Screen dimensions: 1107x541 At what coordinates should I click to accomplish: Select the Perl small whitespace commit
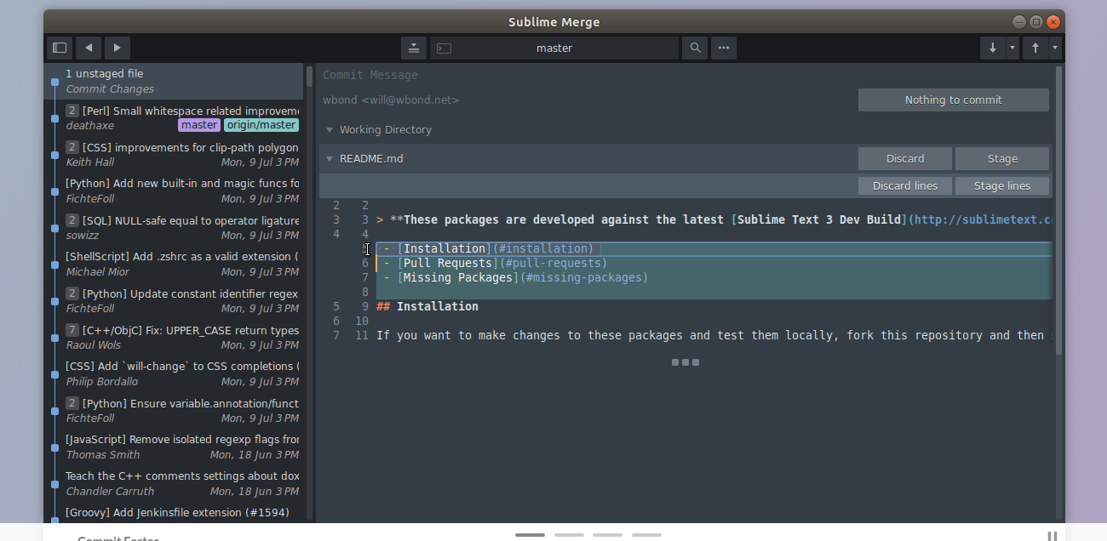coord(175,117)
